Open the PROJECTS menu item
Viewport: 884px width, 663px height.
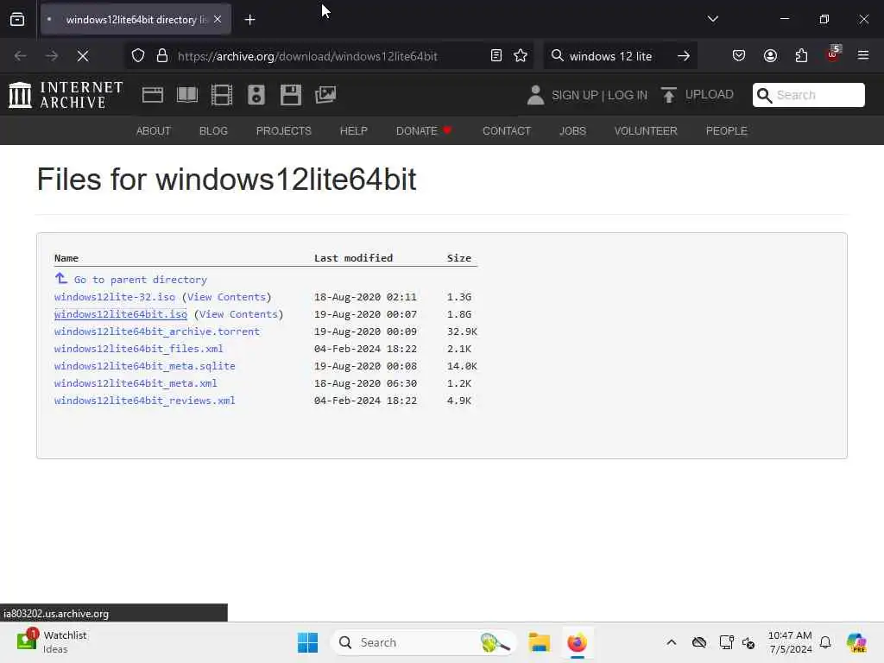pos(283,131)
